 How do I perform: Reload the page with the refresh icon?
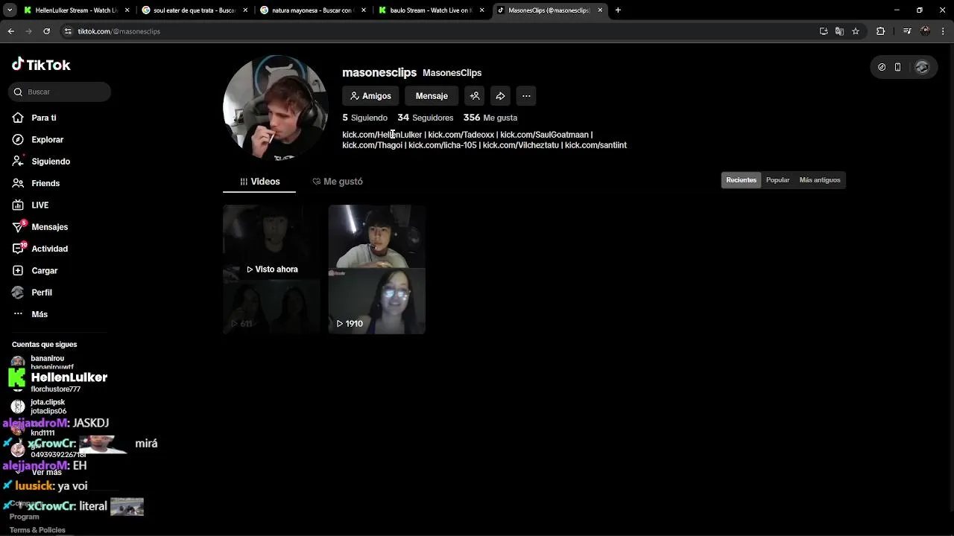coord(46,31)
